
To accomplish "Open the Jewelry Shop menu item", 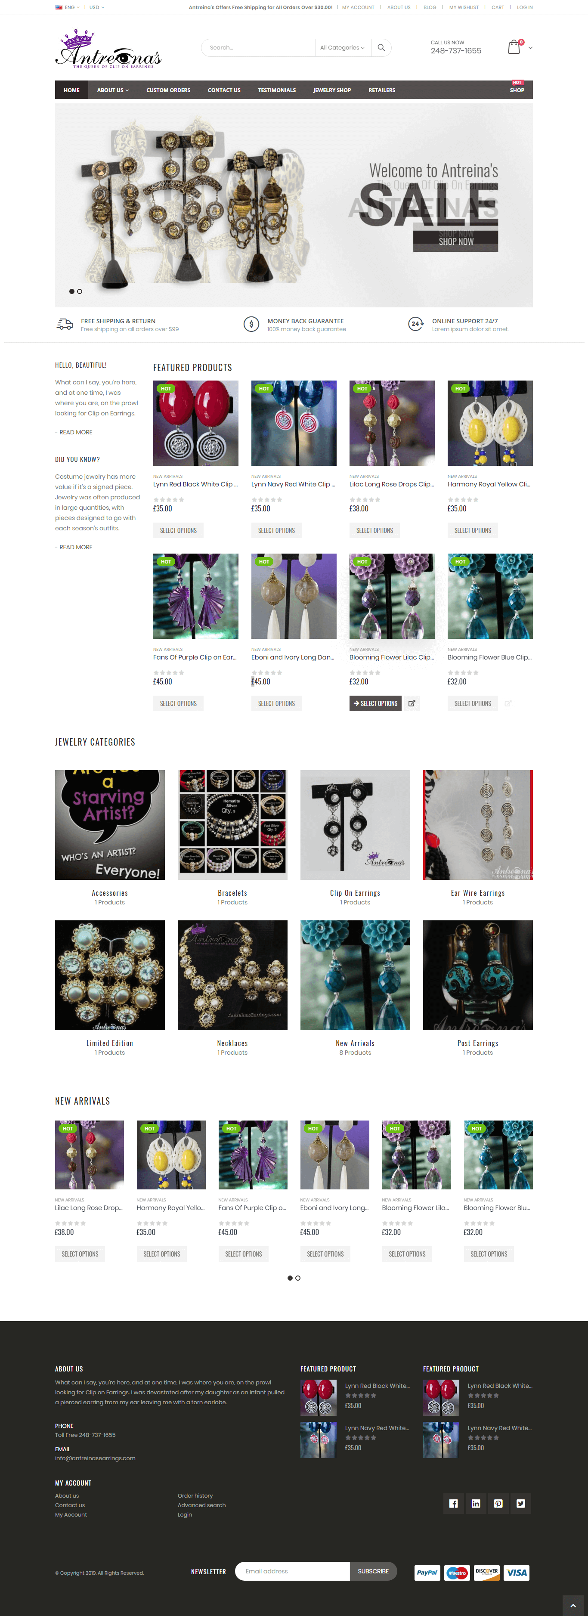I will point(332,90).
